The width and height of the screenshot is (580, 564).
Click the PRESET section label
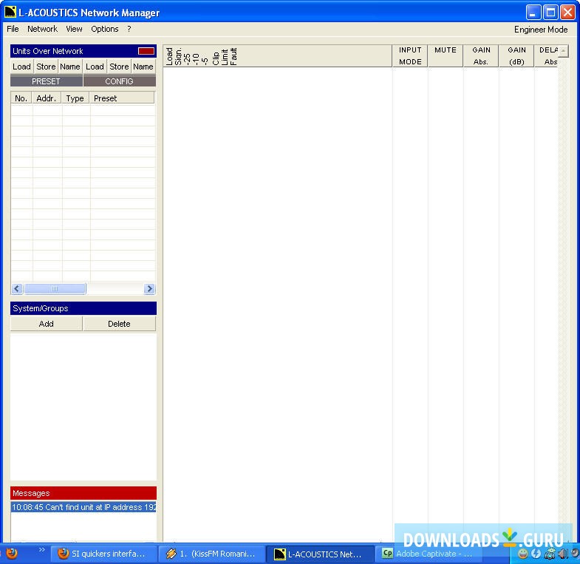(47, 81)
